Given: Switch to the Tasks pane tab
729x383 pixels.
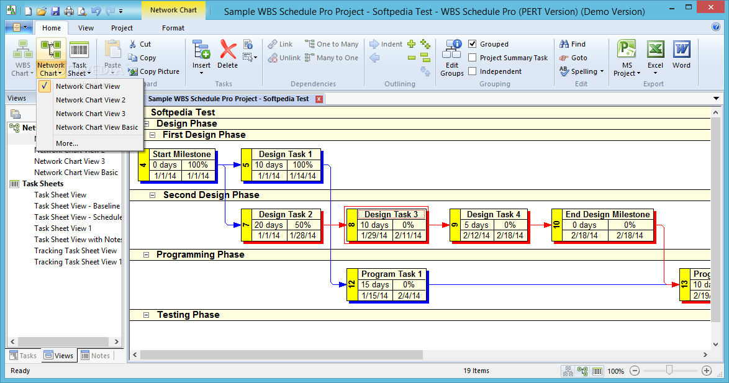Looking at the screenshot, I should [x=23, y=356].
